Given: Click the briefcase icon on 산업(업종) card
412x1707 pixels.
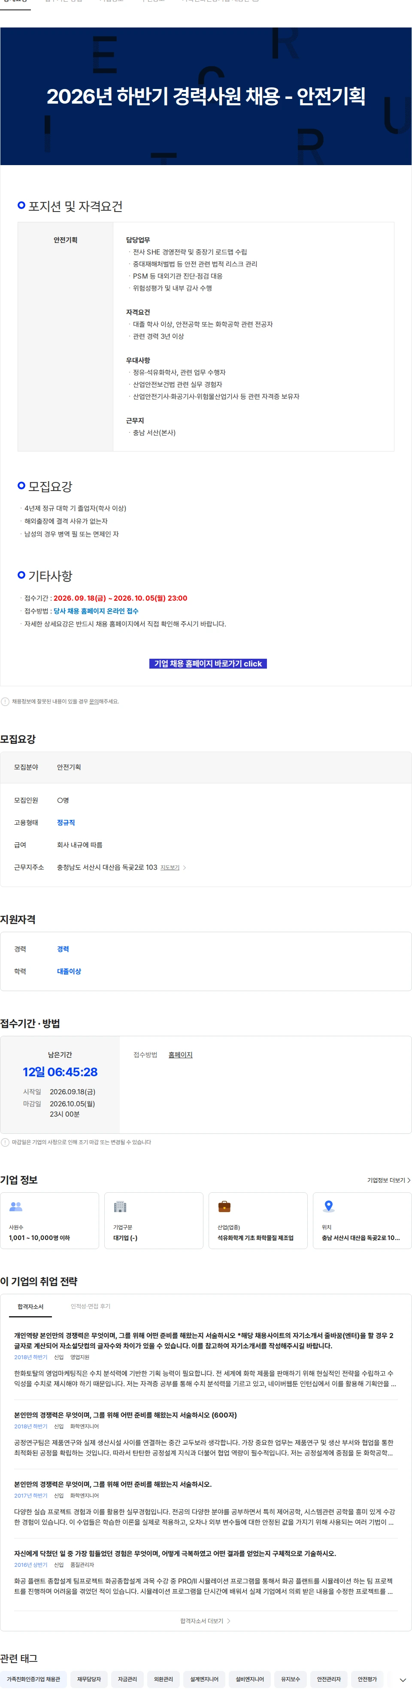Looking at the screenshot, I should tap(224, 1206).
